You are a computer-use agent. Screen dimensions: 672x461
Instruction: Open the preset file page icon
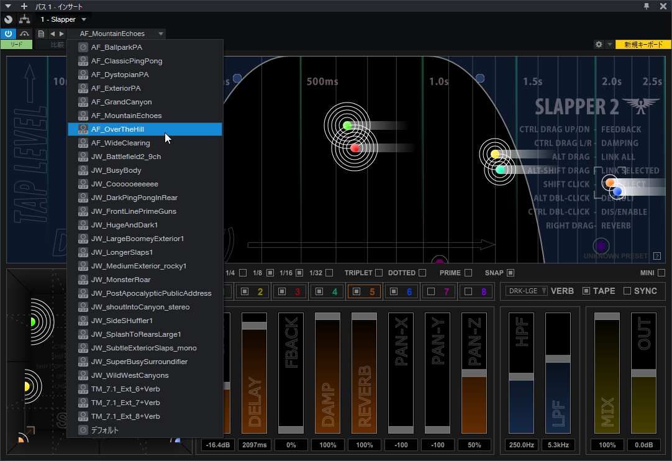[x=41, y=34]
